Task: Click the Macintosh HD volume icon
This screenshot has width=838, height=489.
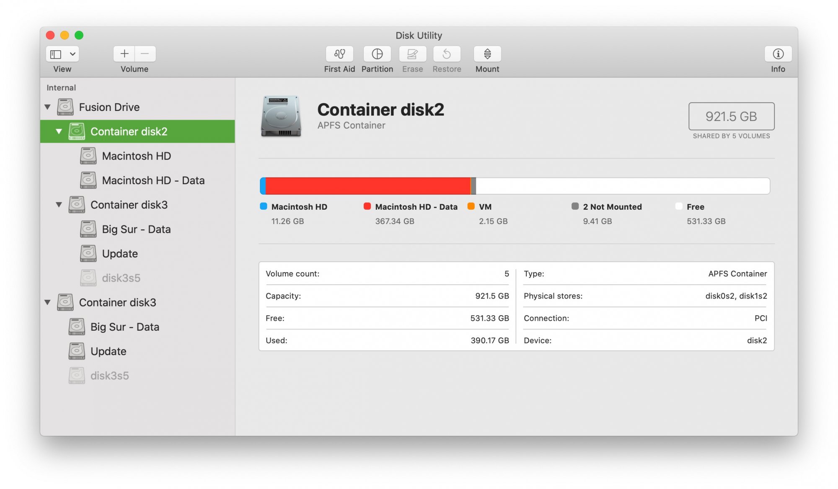Action: (x=88, y=156)
